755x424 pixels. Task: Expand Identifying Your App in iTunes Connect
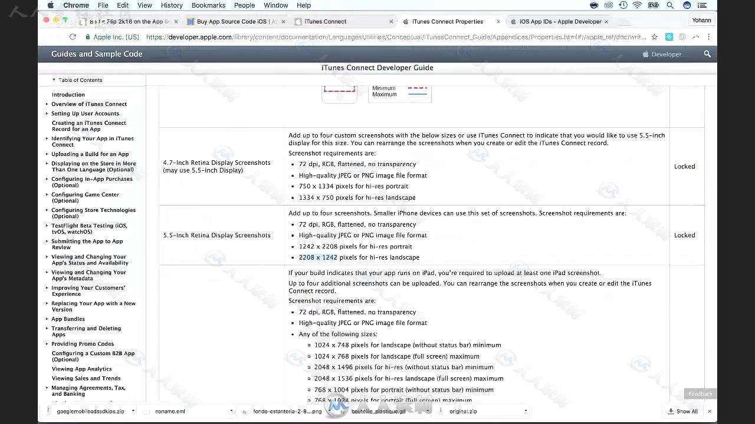point(47,138)
